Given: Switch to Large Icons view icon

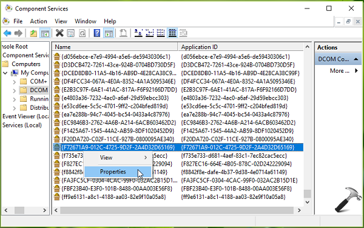Looking at the screenshot, I should 138,33.
